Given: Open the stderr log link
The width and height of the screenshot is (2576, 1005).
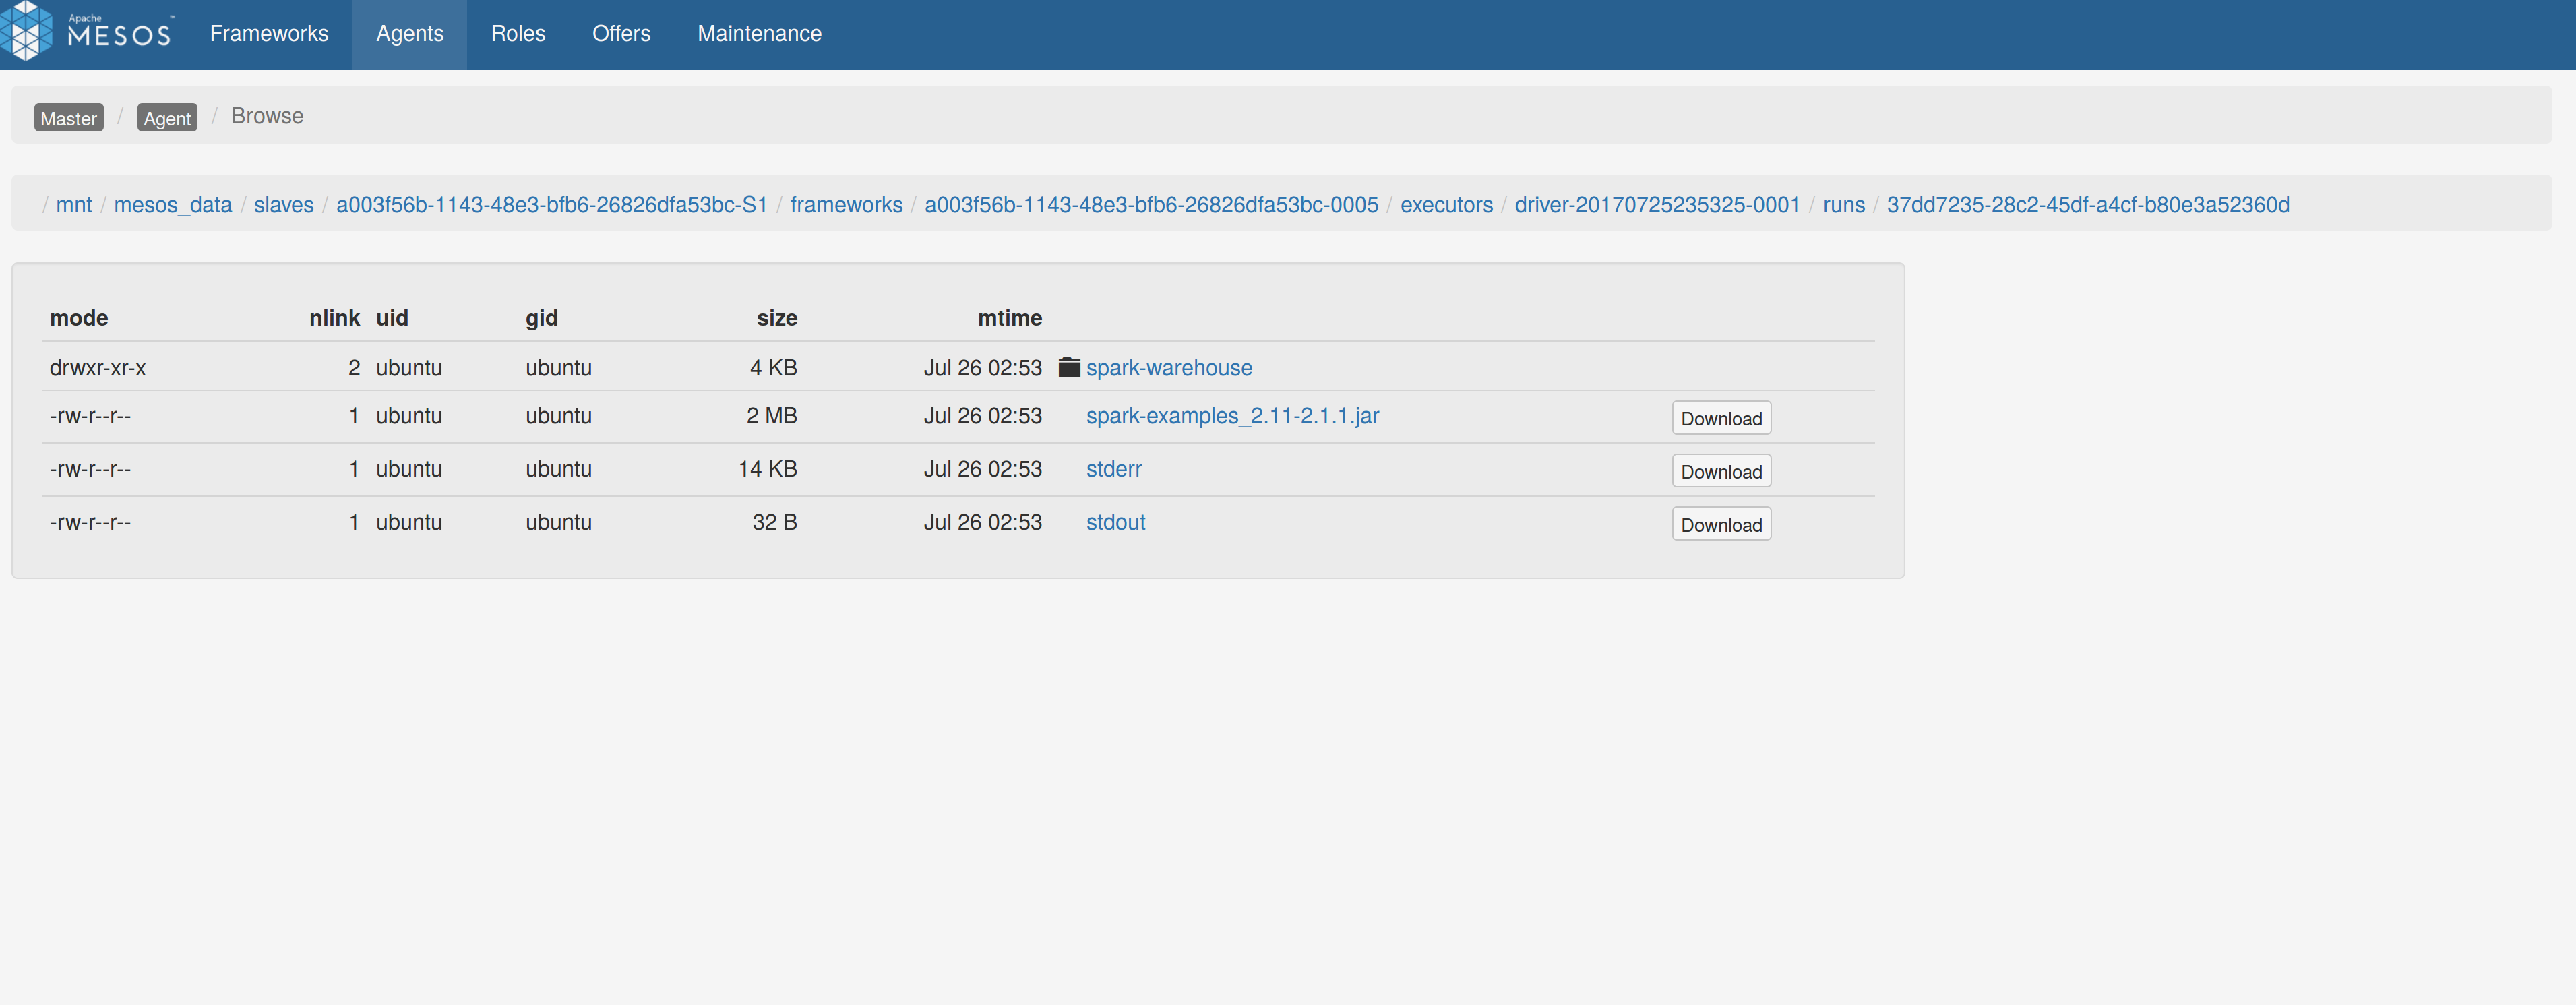Looking at the screenshot, I should click(1114, 469).
